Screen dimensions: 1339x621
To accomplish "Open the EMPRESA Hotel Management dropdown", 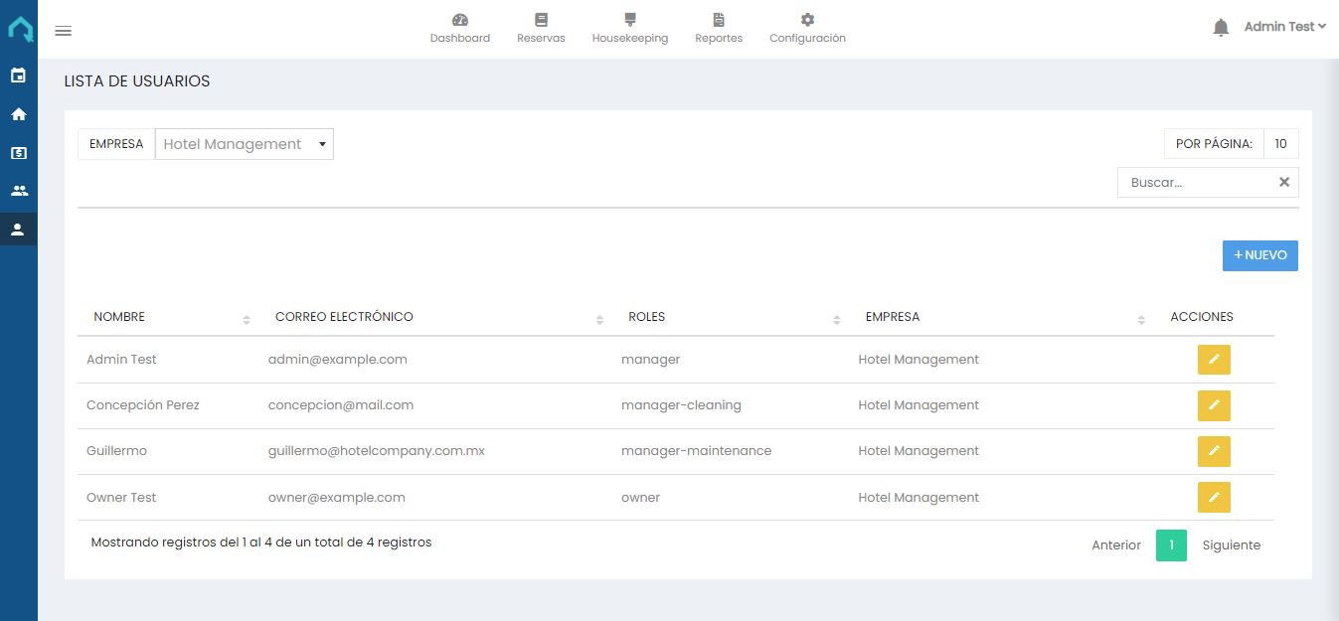I will tap(244, 143).
